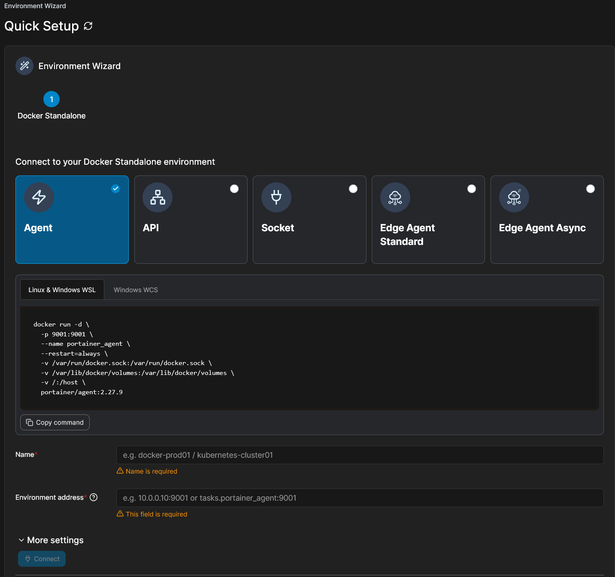The width and height of the screenshot is (615, 577).
Task: Click the 'portainer/agent:2.27.9' line
Action: pyautogui.click(x=82, y=392)
